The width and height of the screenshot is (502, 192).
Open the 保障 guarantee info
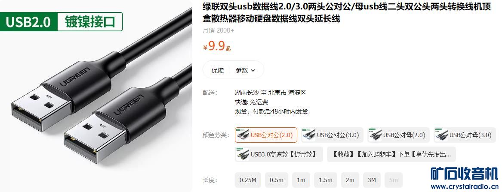click(x=218, y=70)
